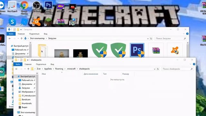206x116 pixels.
Task: Expand the ribbon in shaderpacks window
Action: pyautogui.click(x=191, y=64)
